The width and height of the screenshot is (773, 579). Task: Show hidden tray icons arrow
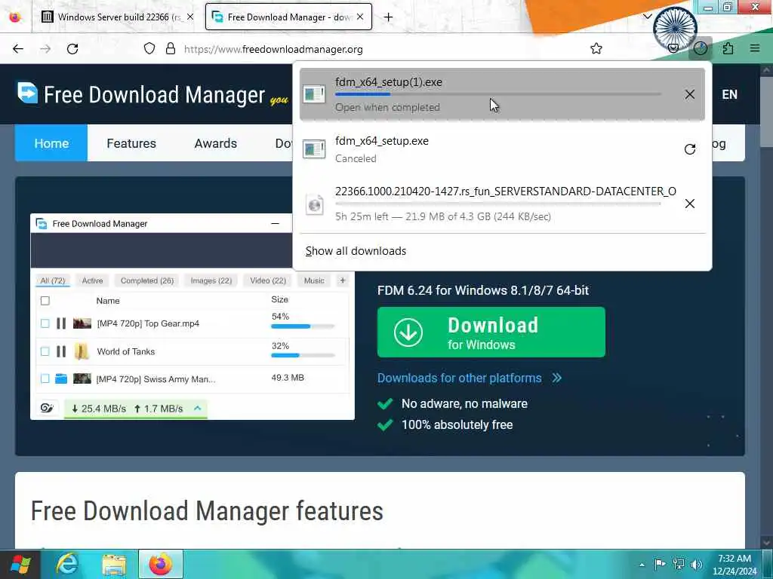(x=642, y=565)
